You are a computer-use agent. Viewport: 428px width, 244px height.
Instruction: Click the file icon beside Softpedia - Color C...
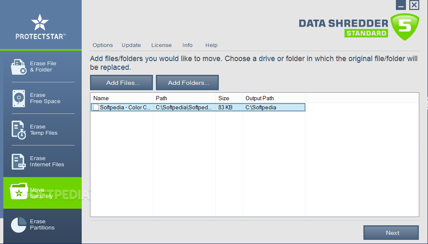pyautogui.click(x=96, y=107)
